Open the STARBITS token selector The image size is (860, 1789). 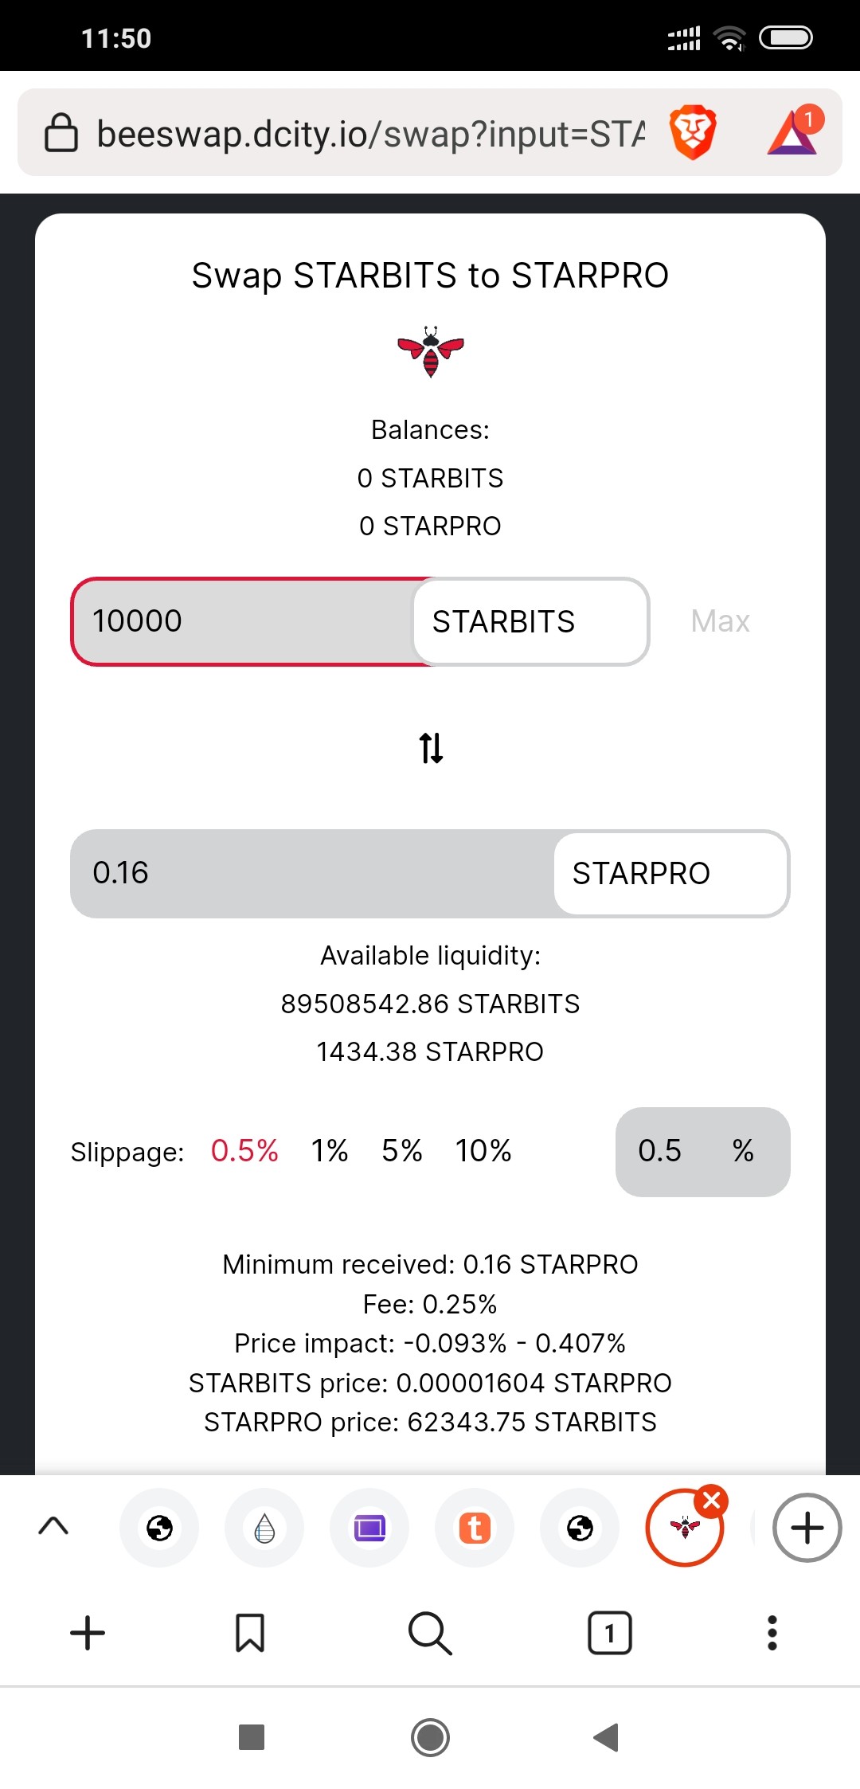pos(531,621)
